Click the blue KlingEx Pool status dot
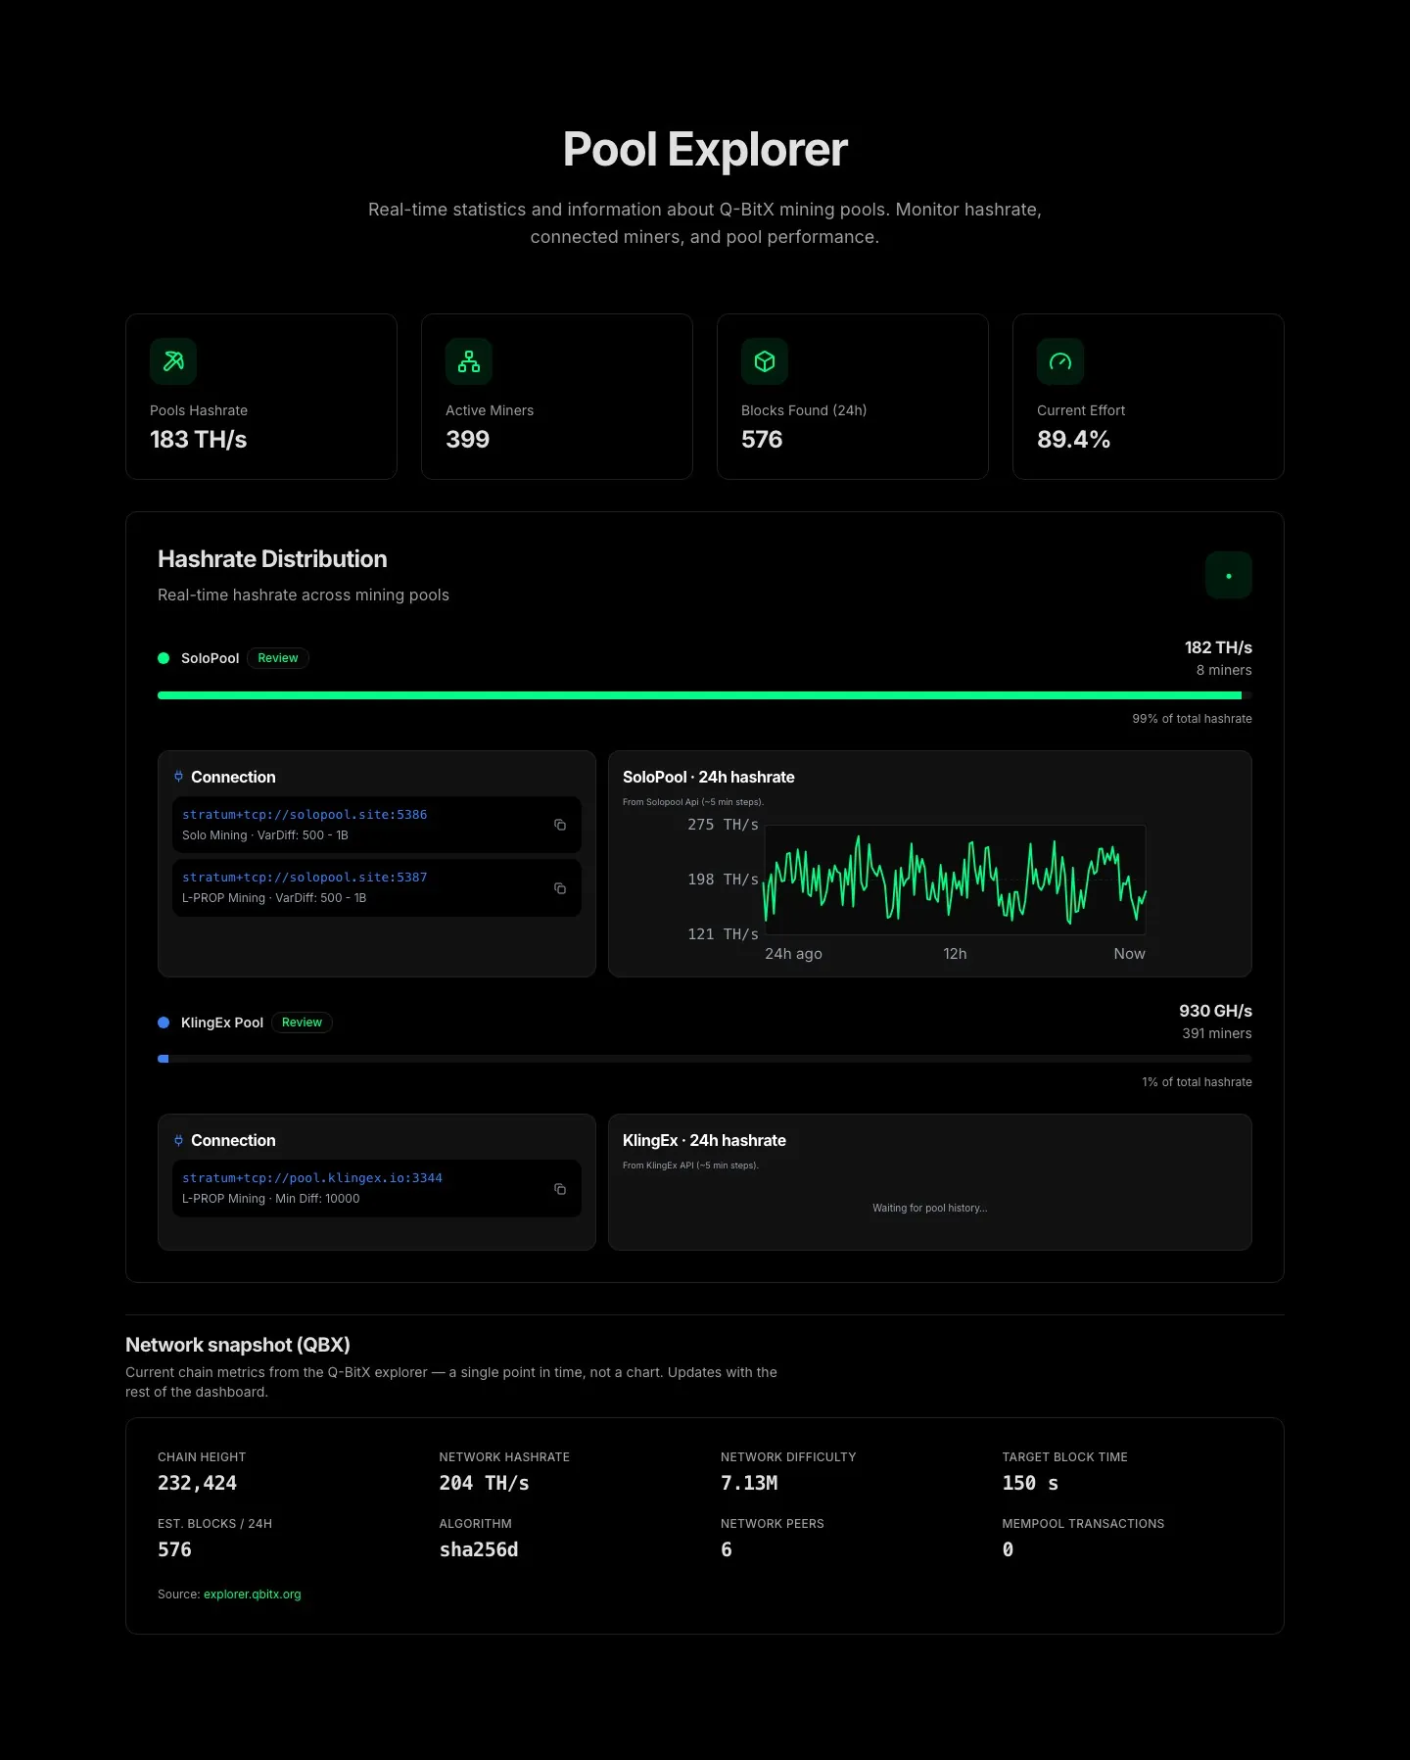The height and width of the screenshot is (1760, 1410). pos(164,1023)
